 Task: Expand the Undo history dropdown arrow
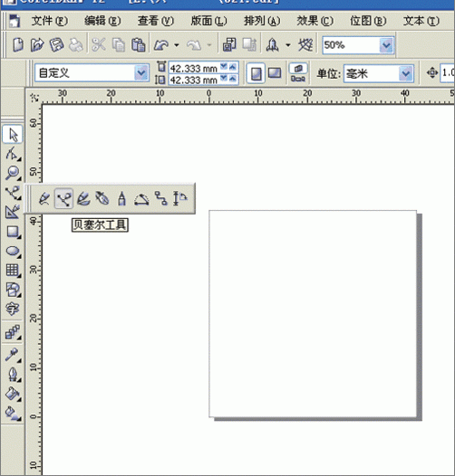pyautogui.click(x=177, y=45)
